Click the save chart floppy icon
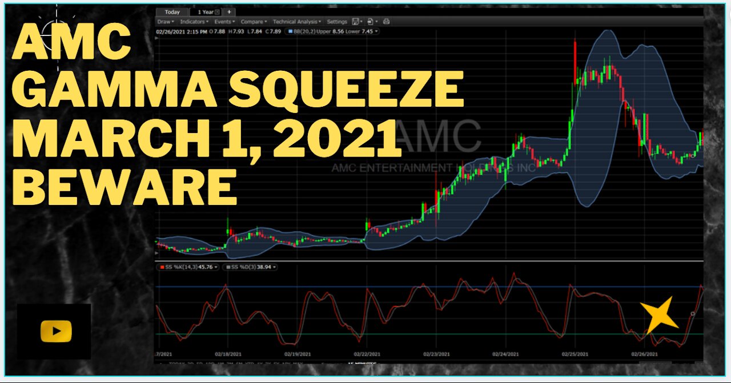Image resolution: width=731 pixels, height=383 pixels. tap(356, 22)
